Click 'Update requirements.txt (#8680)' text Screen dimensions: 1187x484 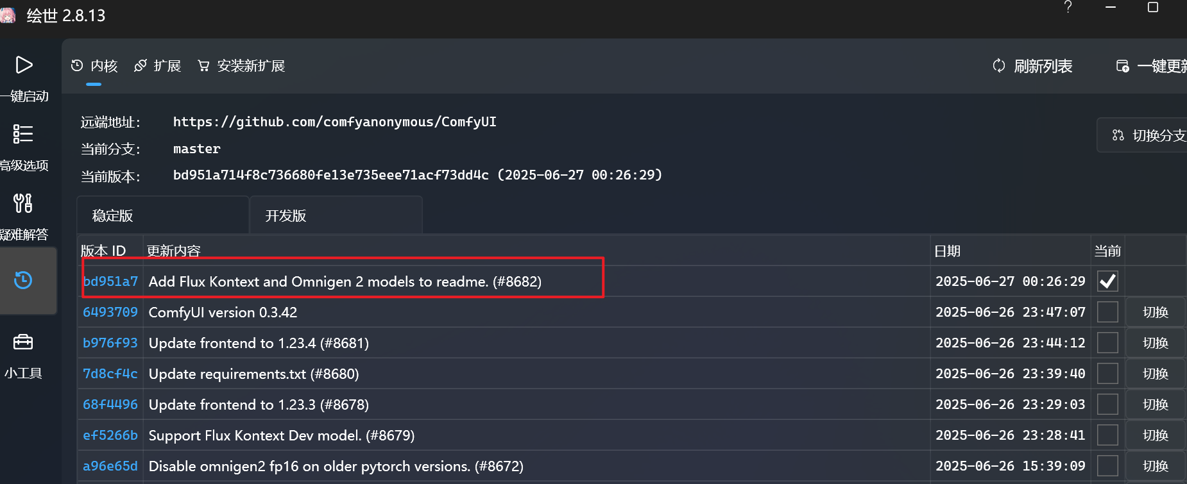pos(253,374)
